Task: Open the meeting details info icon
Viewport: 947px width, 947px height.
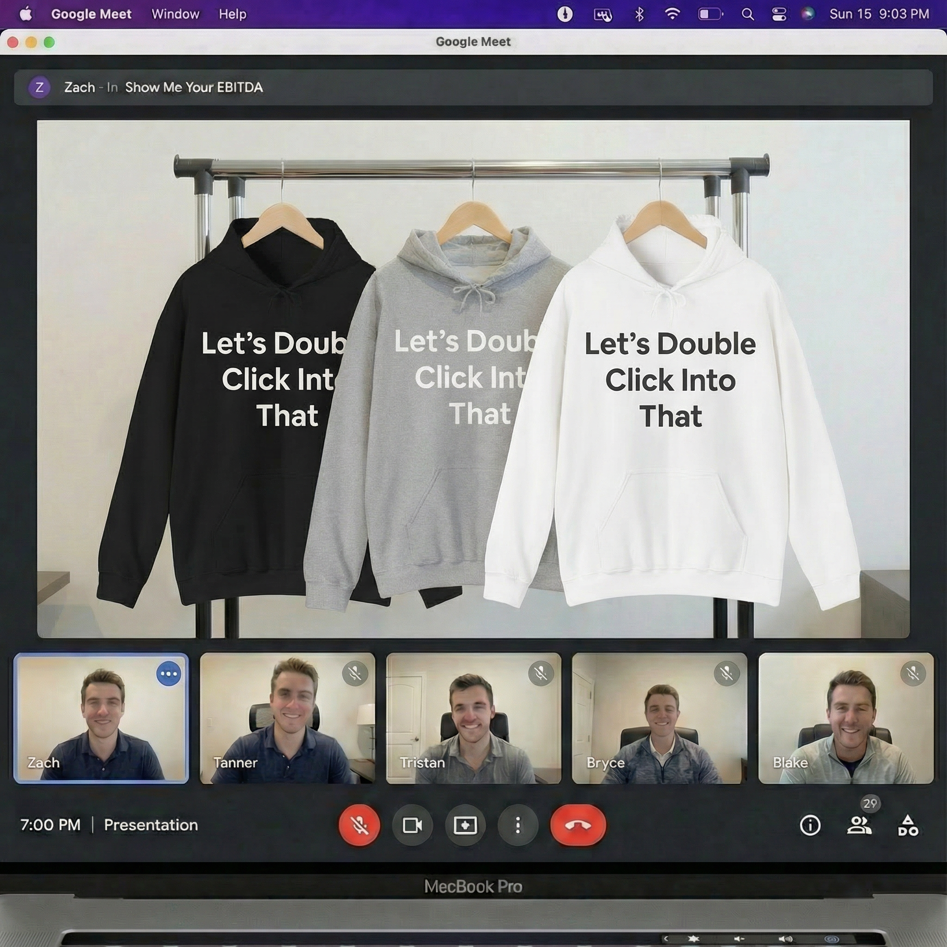Action: 810,825
